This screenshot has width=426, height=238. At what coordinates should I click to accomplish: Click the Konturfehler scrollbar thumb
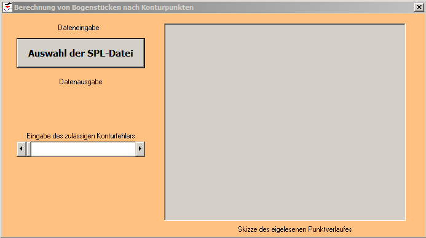click(28, 149)
